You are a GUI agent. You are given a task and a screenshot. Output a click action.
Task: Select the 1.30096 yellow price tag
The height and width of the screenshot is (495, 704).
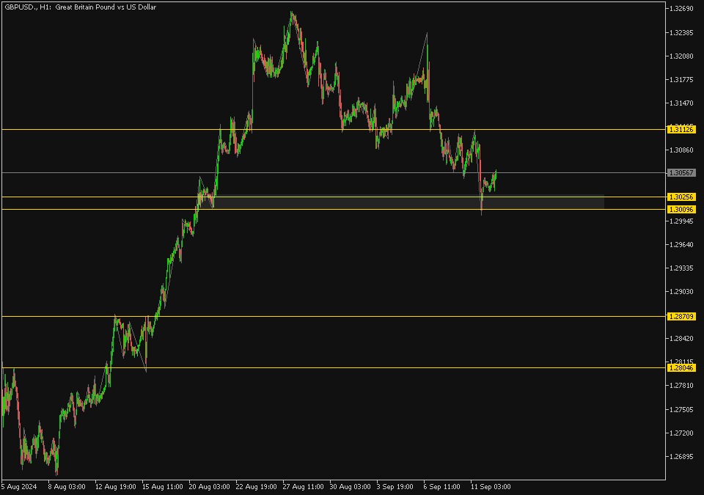681,209
